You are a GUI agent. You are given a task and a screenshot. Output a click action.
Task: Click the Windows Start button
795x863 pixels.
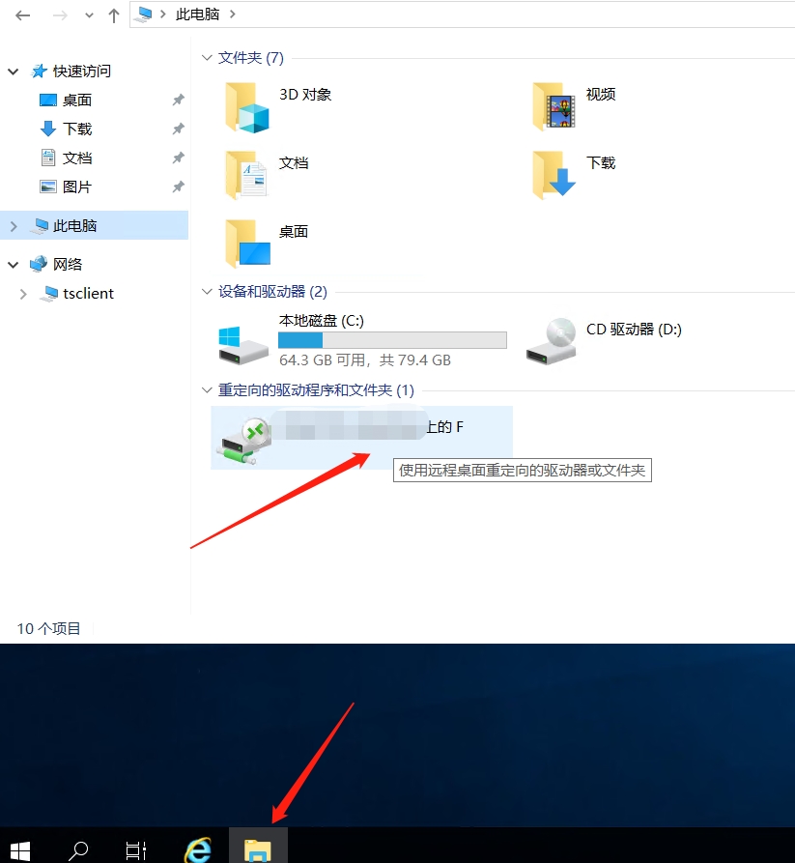tap(19, 849)
